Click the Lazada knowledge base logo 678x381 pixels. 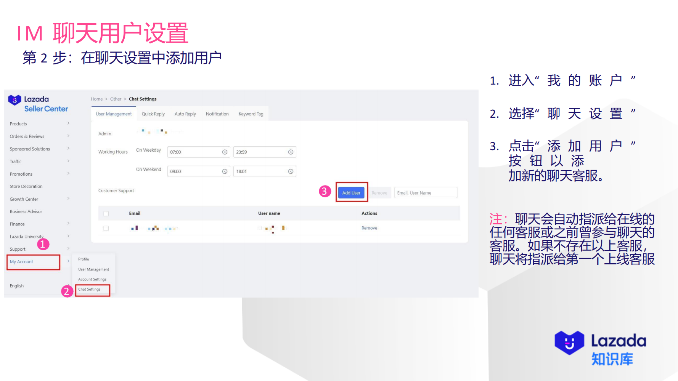[600, 348]
